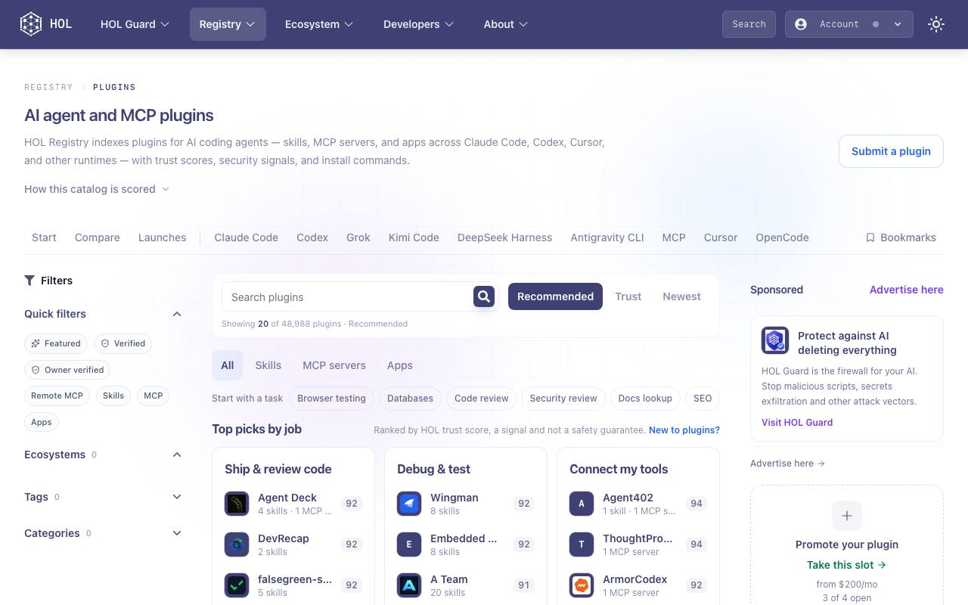The width and height of the screenshot is (968, 605).
Task: Toggle the Apps quick filter chip
Action: [42, 422]
